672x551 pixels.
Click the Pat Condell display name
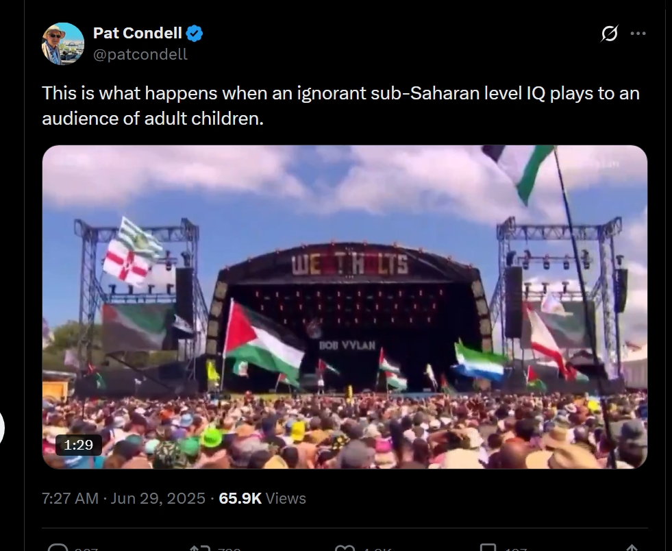137,33
